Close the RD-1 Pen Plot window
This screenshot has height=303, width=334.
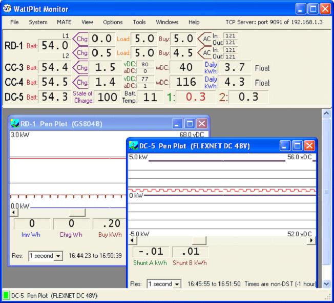202,123
